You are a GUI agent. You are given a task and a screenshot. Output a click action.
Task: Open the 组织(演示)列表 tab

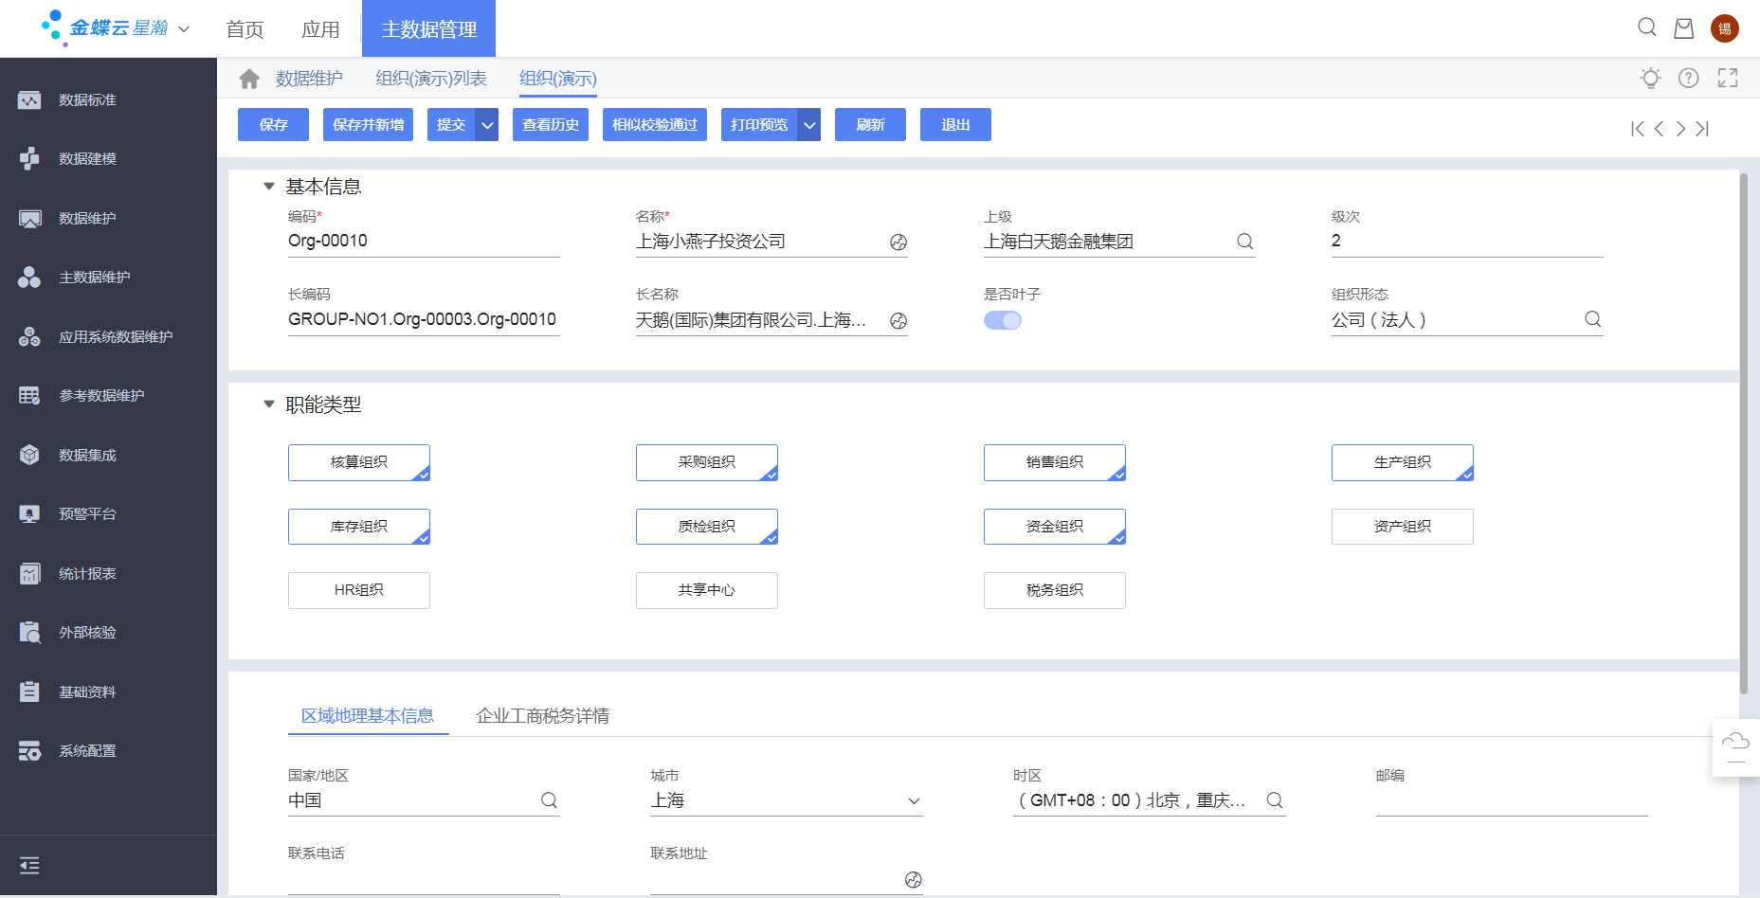tap(431, 79)
